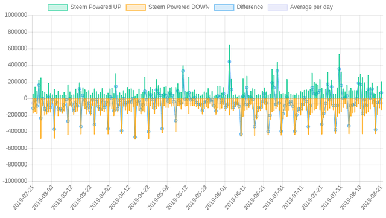Click the 200000 y-axis label
Screen dimensions: 386x218
pyautogui.click(x=17, y=82)
